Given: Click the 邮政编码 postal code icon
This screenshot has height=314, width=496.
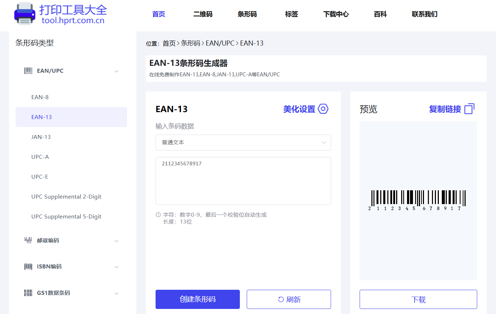Looking at the screenshot, I should [x=28, y=240].
